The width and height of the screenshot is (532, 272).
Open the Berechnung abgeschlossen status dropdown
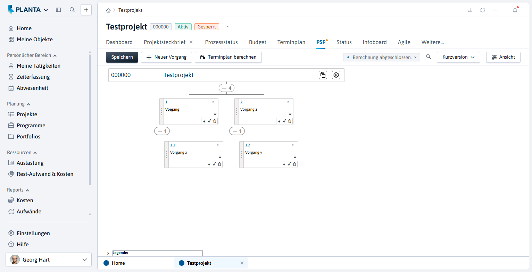pos(381,57)
